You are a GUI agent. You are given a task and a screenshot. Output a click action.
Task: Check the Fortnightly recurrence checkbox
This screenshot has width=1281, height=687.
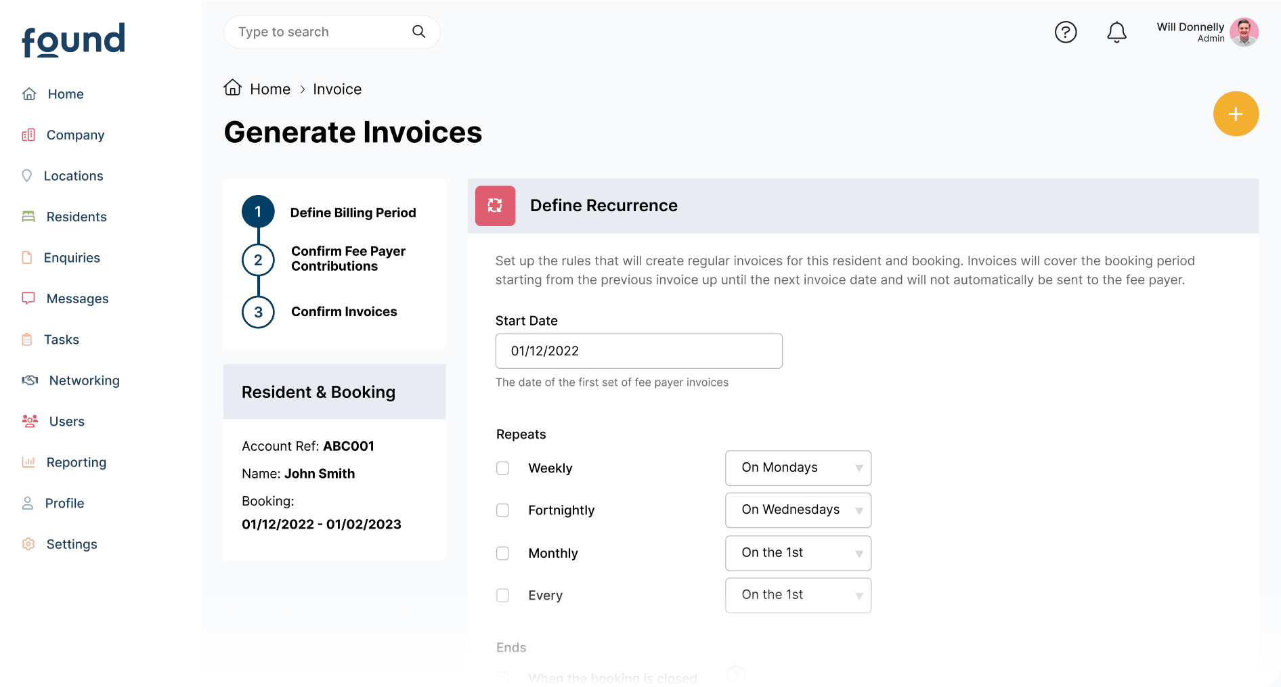point(502,510)
